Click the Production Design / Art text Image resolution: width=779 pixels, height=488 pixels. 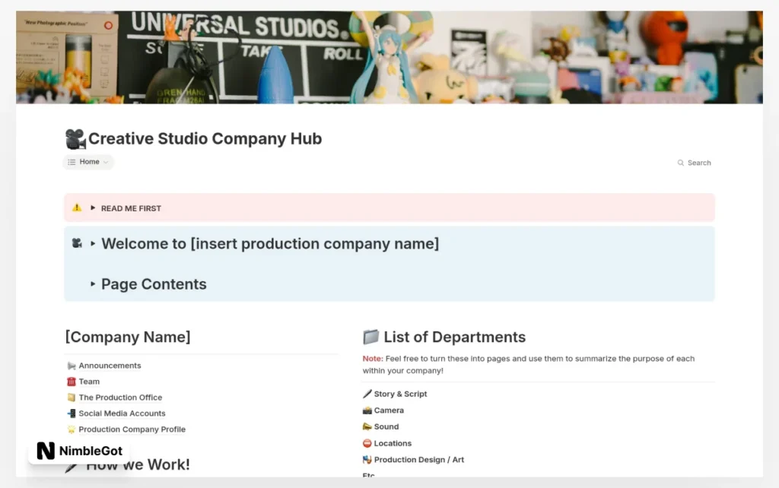click(x=419, y=460)
